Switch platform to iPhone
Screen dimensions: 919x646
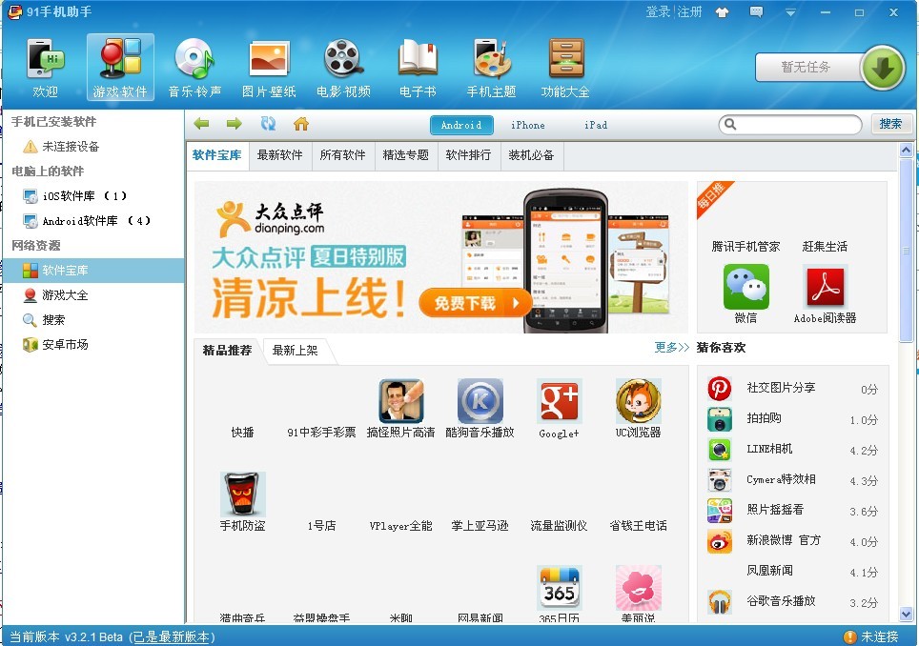point(527,125)
